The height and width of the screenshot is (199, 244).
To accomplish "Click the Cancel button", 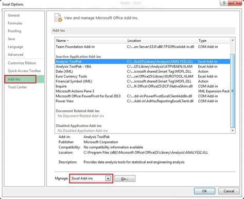I will coord(229,191).
